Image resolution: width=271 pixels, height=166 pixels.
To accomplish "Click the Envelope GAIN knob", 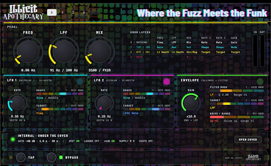I will coord(191,103).
